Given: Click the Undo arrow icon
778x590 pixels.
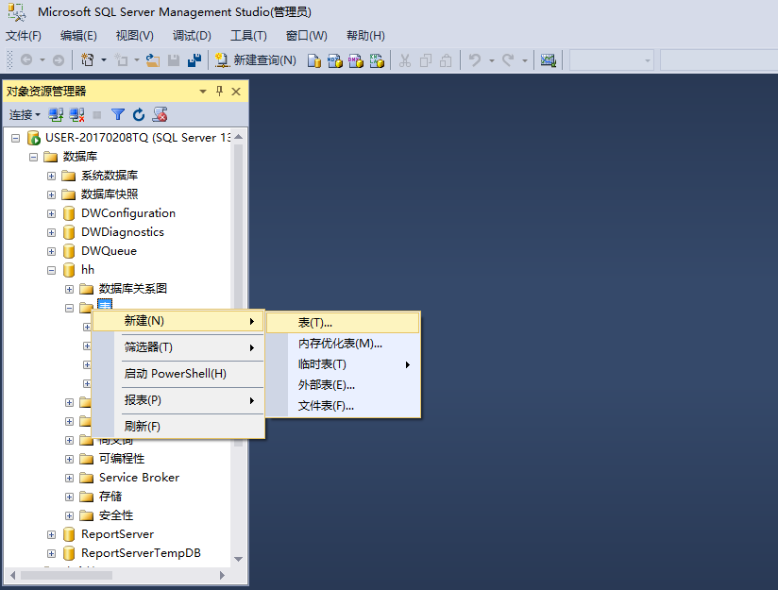Looking at the screenshot, I should coord(475,60).
